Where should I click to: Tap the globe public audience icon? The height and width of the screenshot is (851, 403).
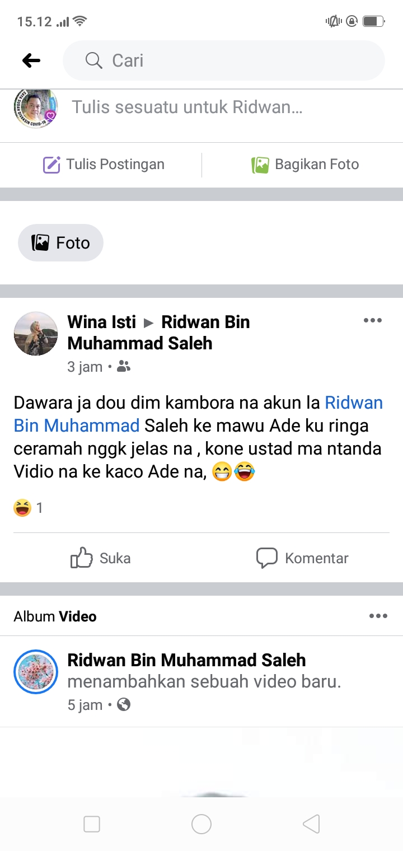click(x=124, y=705)
